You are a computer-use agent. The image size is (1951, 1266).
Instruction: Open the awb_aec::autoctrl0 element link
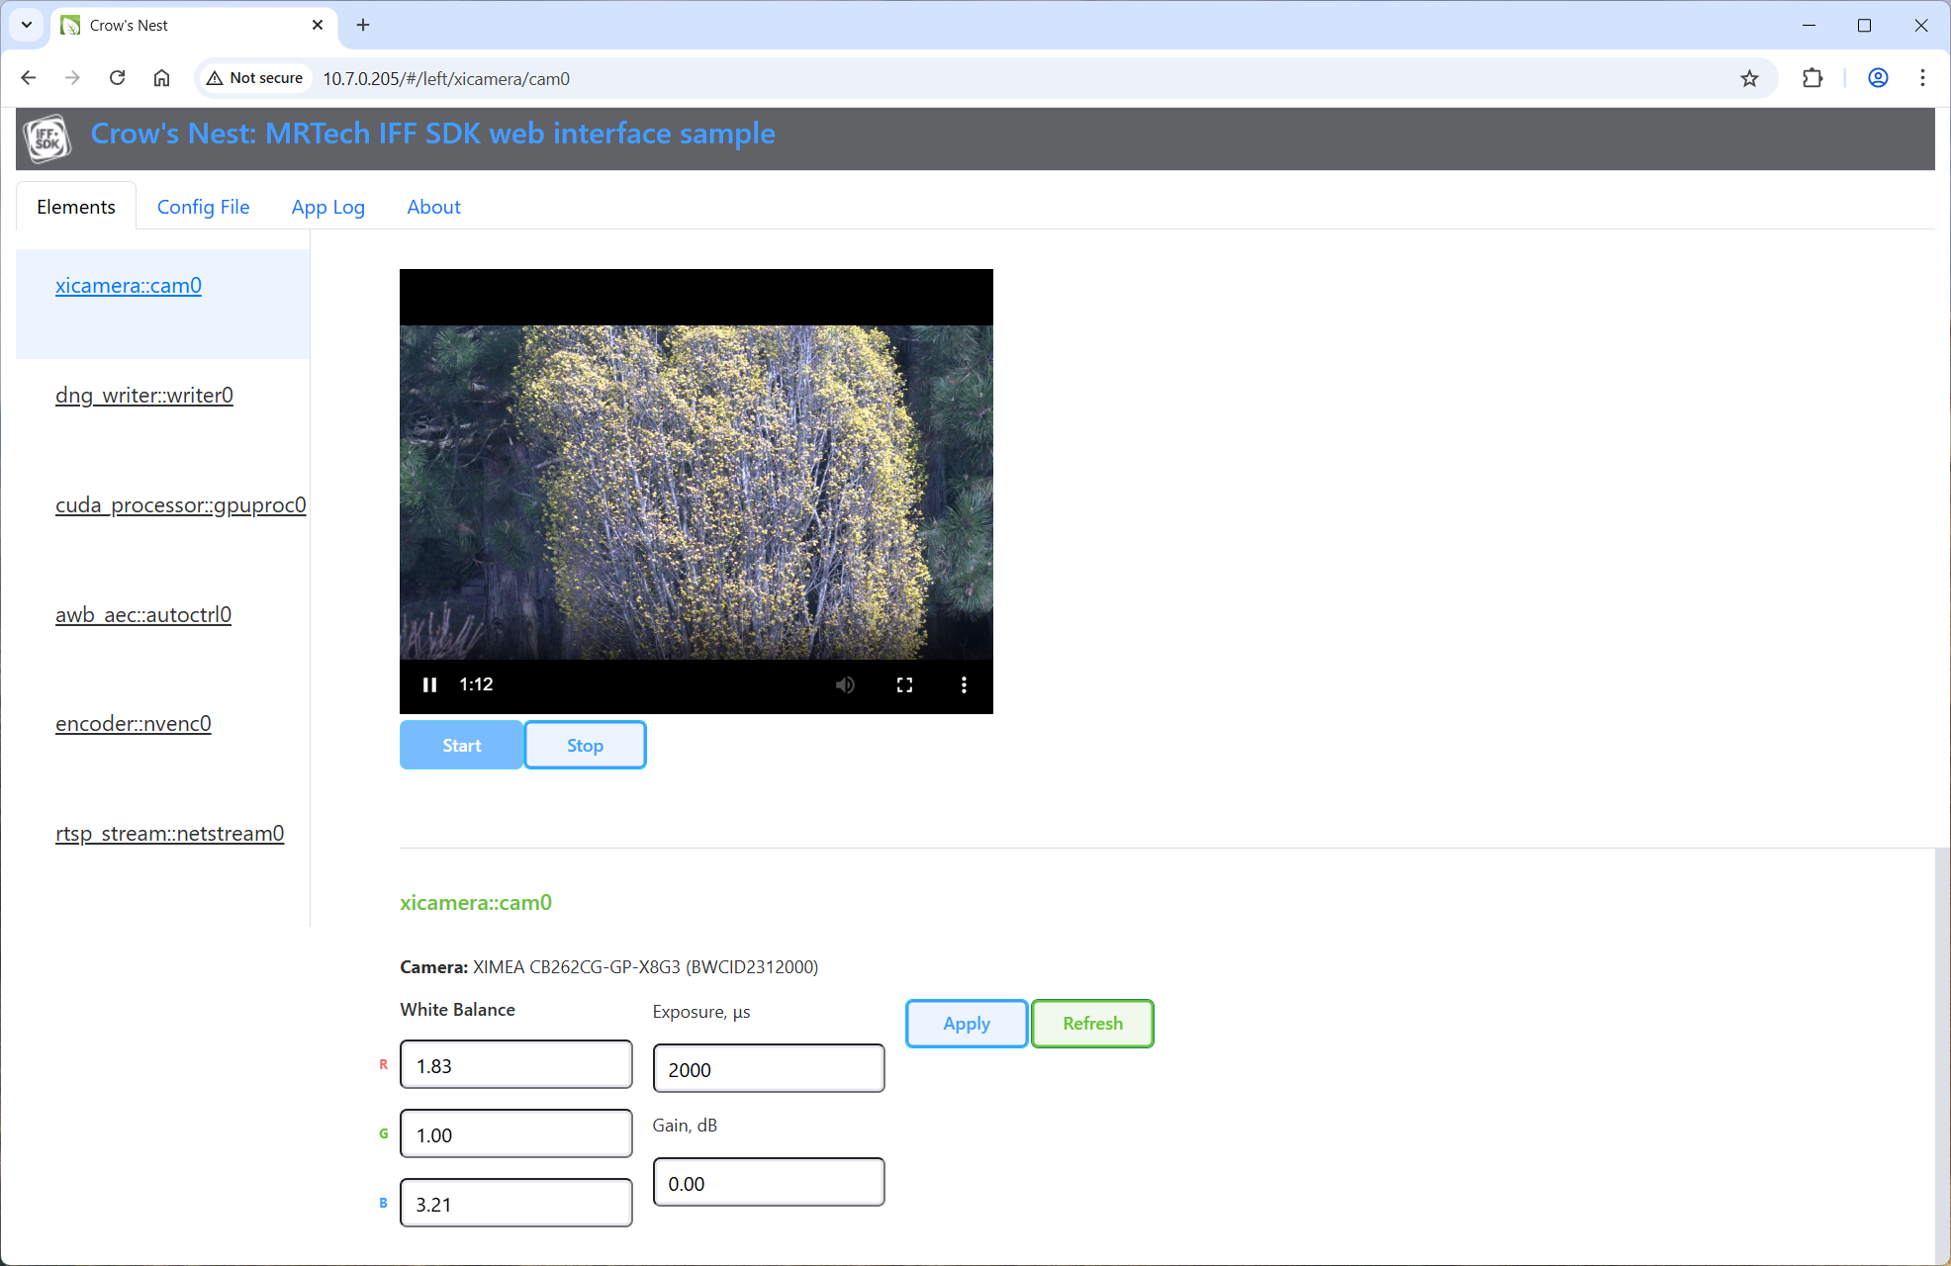click(x=143, y=614)
